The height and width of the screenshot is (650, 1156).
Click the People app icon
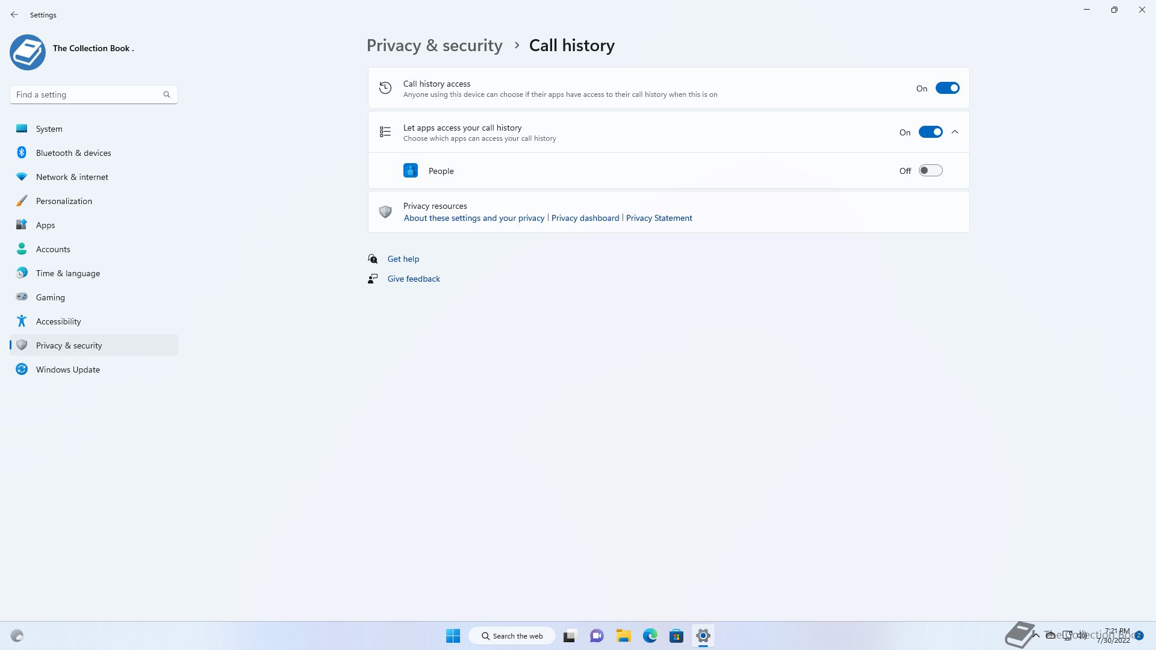[411, 171]
